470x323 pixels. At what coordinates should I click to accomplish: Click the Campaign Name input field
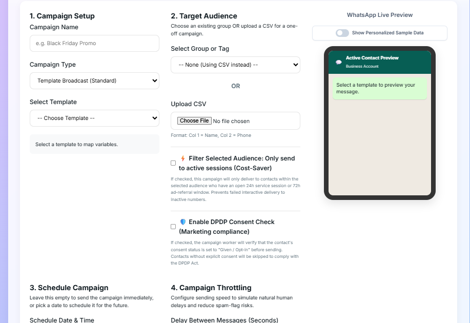click(94, 43)
